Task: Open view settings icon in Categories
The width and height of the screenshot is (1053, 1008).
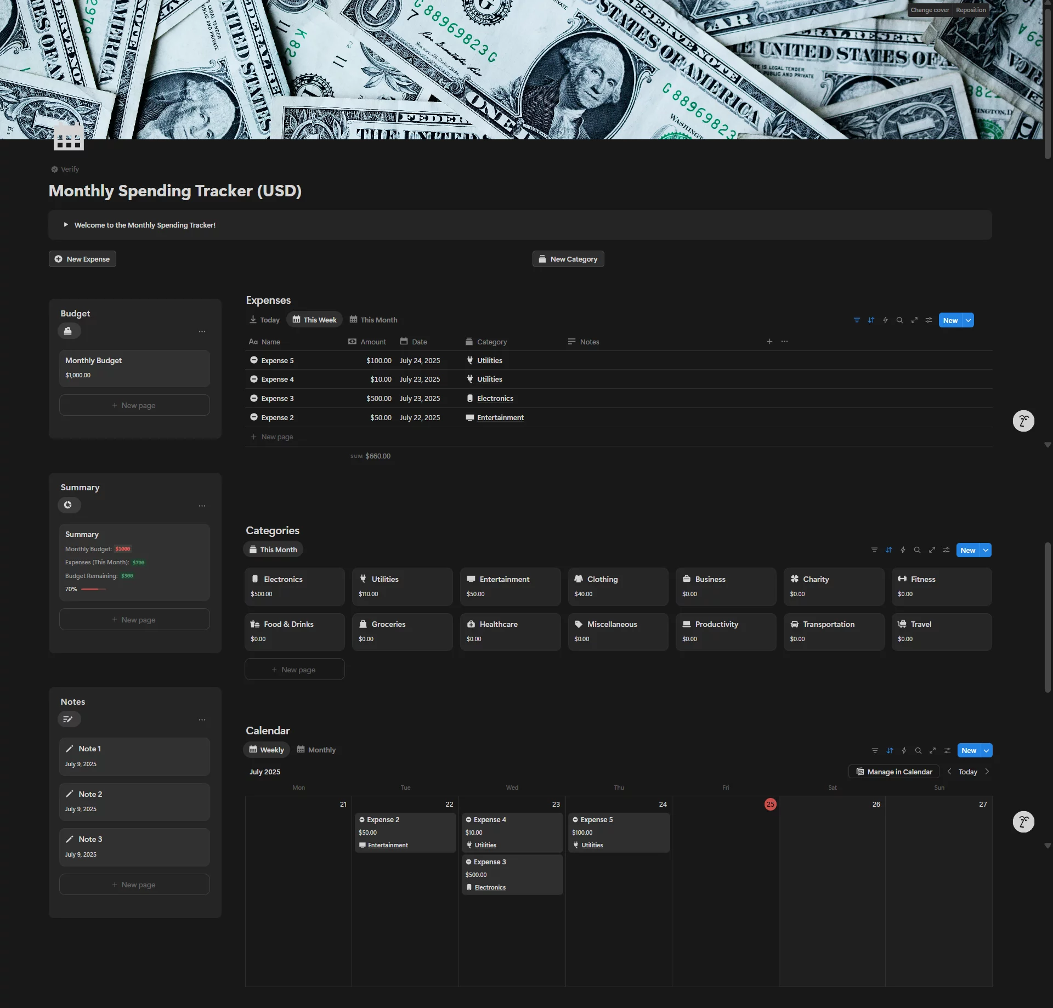Action: [x=946, y=550]
